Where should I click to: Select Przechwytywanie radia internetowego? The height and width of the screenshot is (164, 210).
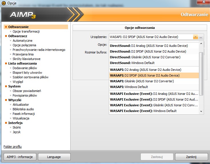(x=39, y=50)
